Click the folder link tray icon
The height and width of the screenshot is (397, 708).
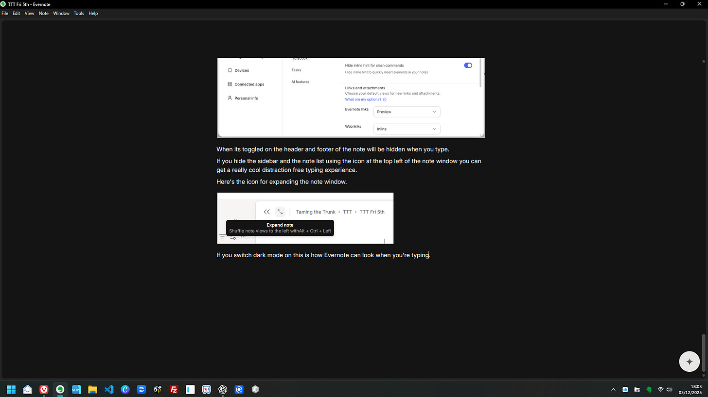click(637, 389)
